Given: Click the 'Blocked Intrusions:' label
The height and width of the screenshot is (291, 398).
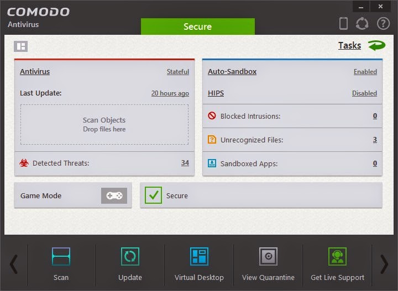Looking at the screenshot, I should click(250, 116).
